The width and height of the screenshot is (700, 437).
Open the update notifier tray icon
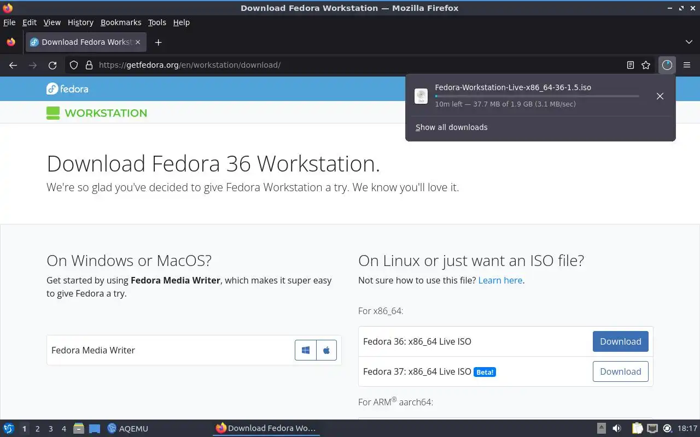667,428
